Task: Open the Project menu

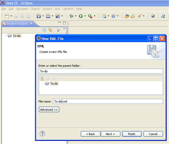Action: [47, 9]
